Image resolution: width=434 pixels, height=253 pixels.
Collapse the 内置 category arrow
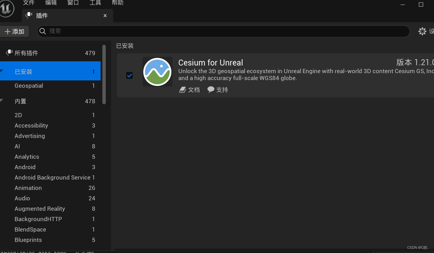(1, 100)
